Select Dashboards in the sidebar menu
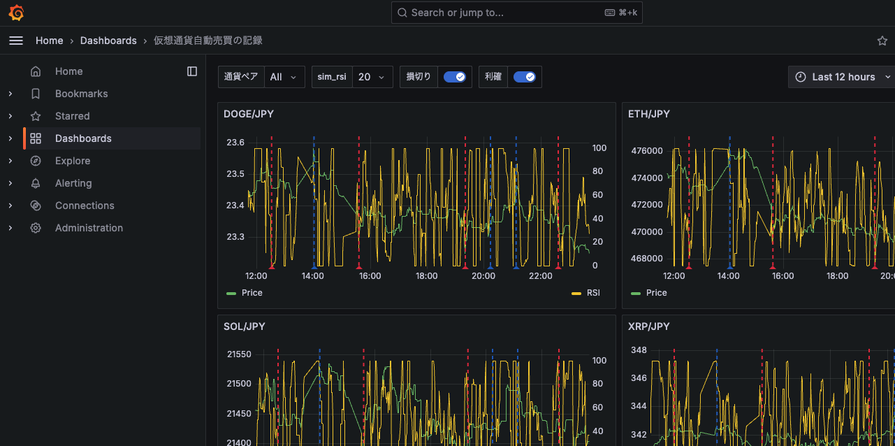Image resolution: width=895 pixels, height=446 pixels. 83,138
